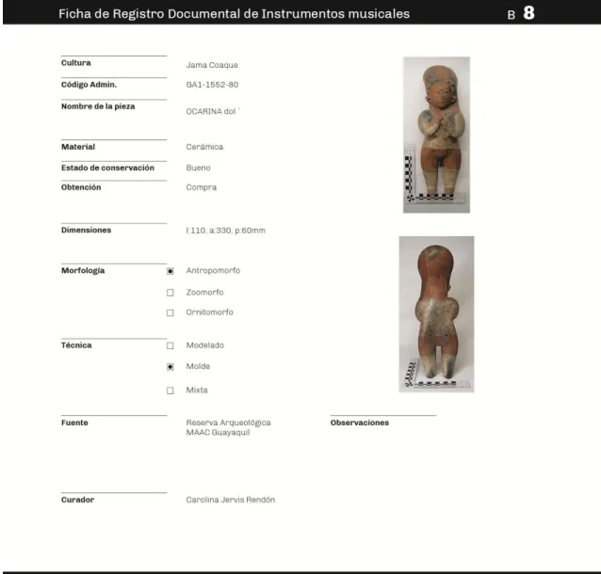Click the 'Nombre de la pieza' label
The image size is (601, 574).
click(98, 106)
